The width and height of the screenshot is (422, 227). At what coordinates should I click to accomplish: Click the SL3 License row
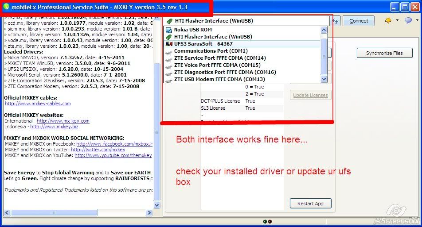pyautogui.click(x=242, y=108)
